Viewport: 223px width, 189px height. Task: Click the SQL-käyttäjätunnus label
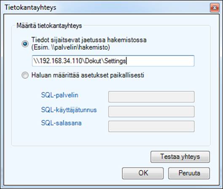pyautogui.click(x=69, y=110)
